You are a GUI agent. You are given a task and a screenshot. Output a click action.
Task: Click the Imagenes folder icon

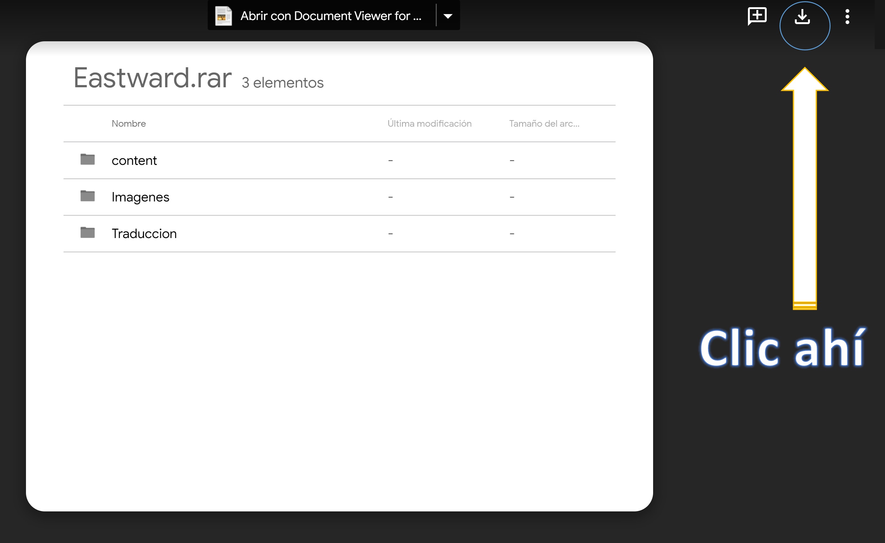87,196
